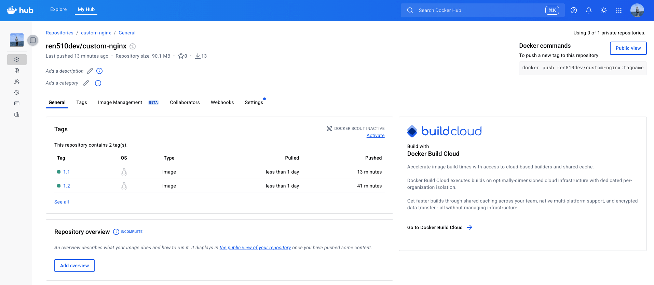Open Repositories icon in sidebar
The width and height of the screenshot is (654, 285).
17,60
